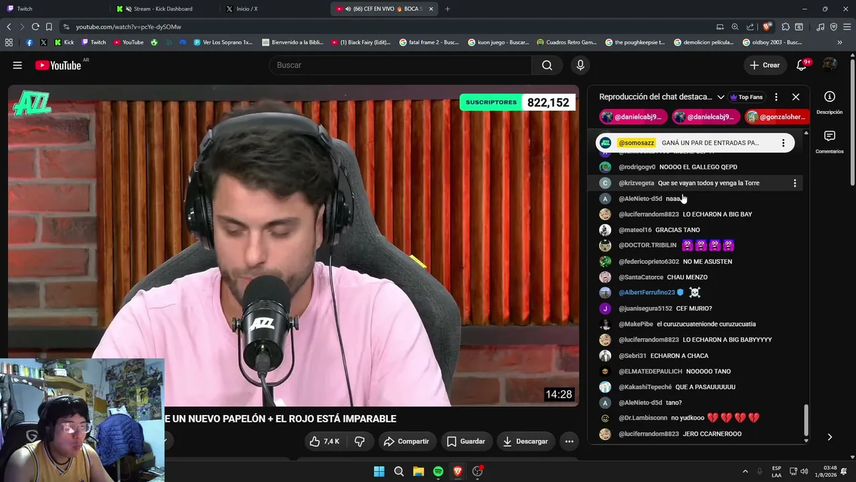Open first @danielcabj9 Super Chat chip
Viewport: 856px width, 482px height.
633,116
